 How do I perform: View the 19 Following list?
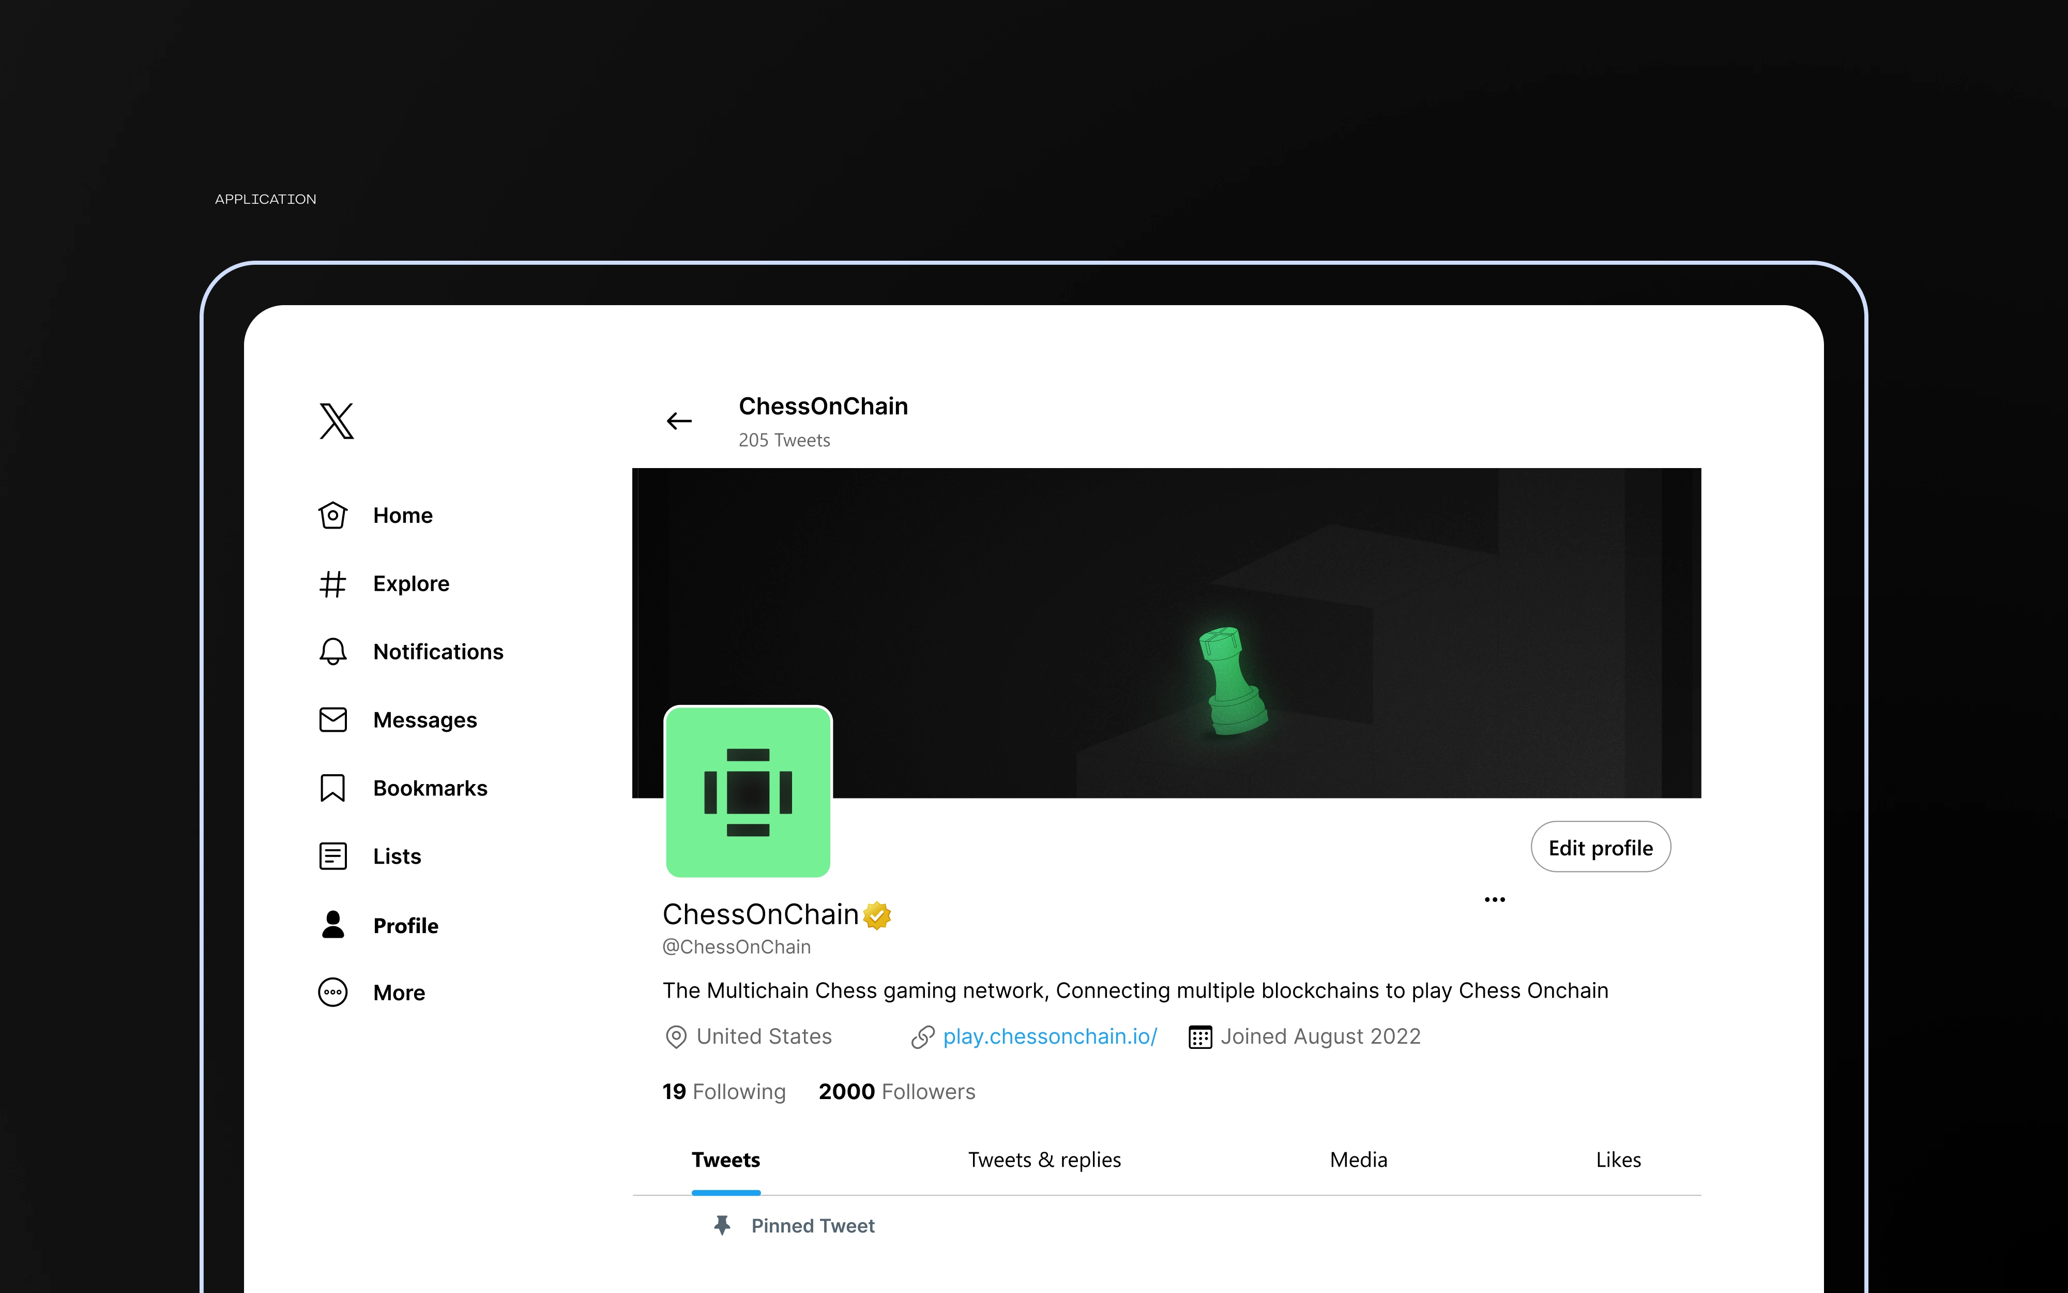click(x=724, y=1091)
